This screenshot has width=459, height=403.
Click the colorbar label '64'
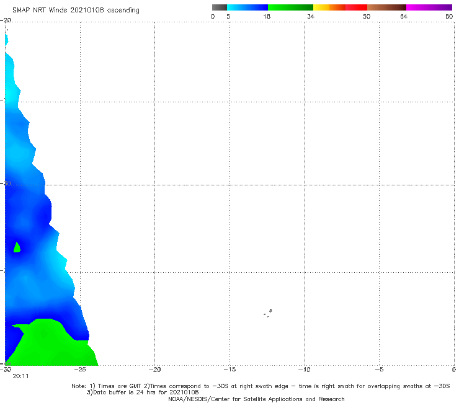(404, 17)
